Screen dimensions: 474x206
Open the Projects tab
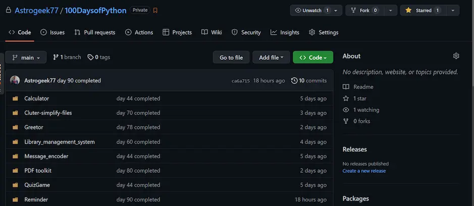point(177,32)
